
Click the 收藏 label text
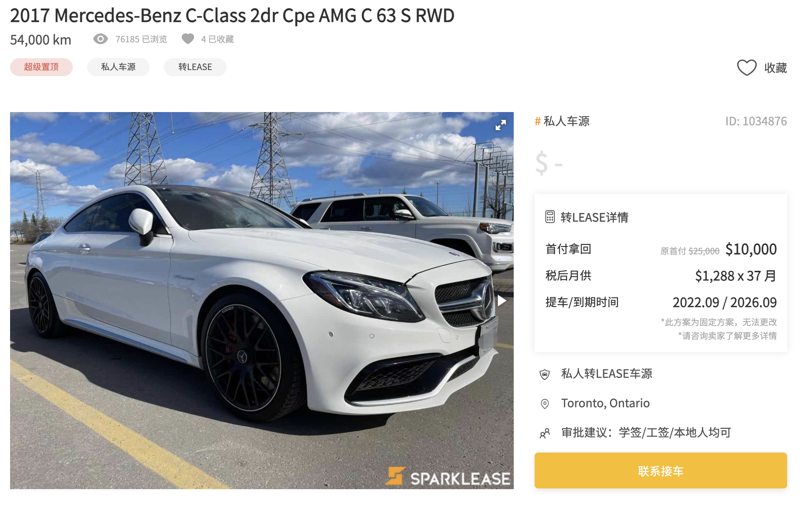point(775,68)
